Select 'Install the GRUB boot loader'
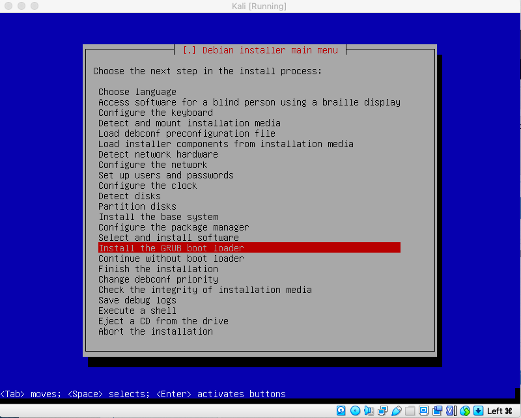 pos(171,248)
